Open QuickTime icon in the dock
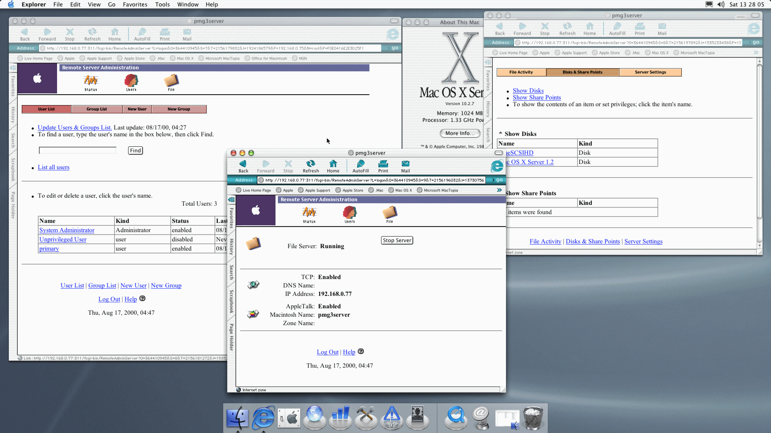771x433 pixels. [x=456, y=418]
